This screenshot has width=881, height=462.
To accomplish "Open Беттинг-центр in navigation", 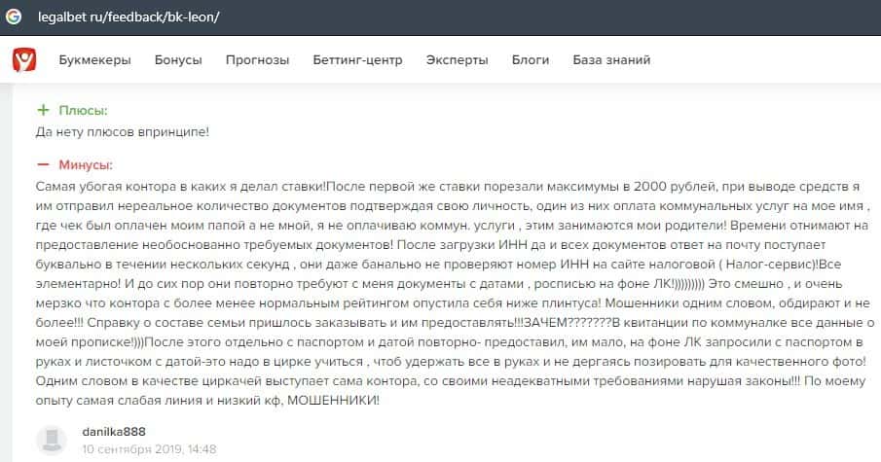I will click(x=357, y=60).
